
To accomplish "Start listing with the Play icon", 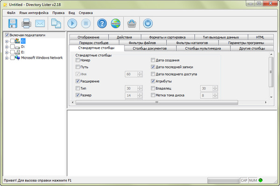I will [72, 23].
